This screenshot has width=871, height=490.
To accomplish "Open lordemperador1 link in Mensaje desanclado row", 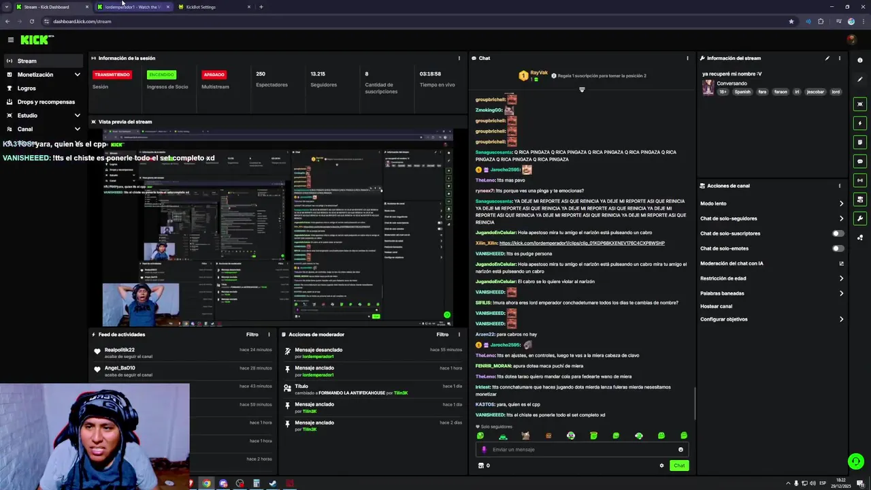I will point(318,357).
